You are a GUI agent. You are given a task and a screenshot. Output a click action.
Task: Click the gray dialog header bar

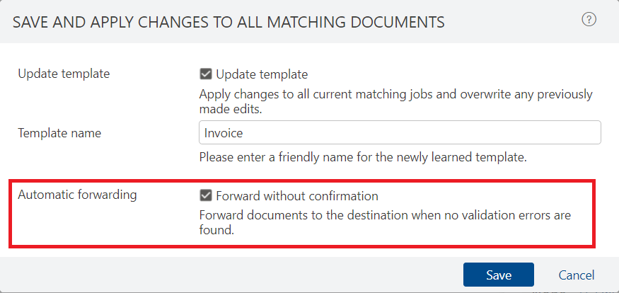310,21
